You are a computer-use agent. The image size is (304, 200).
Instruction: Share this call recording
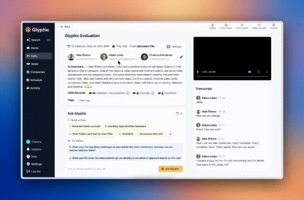(x=213, y=26)
